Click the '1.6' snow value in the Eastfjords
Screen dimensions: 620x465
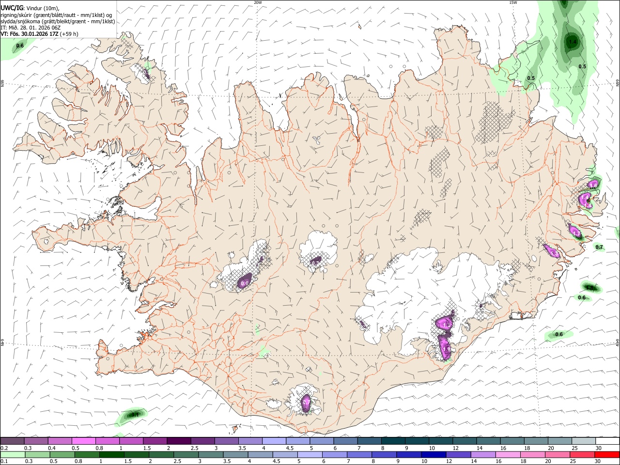(593, 185)
